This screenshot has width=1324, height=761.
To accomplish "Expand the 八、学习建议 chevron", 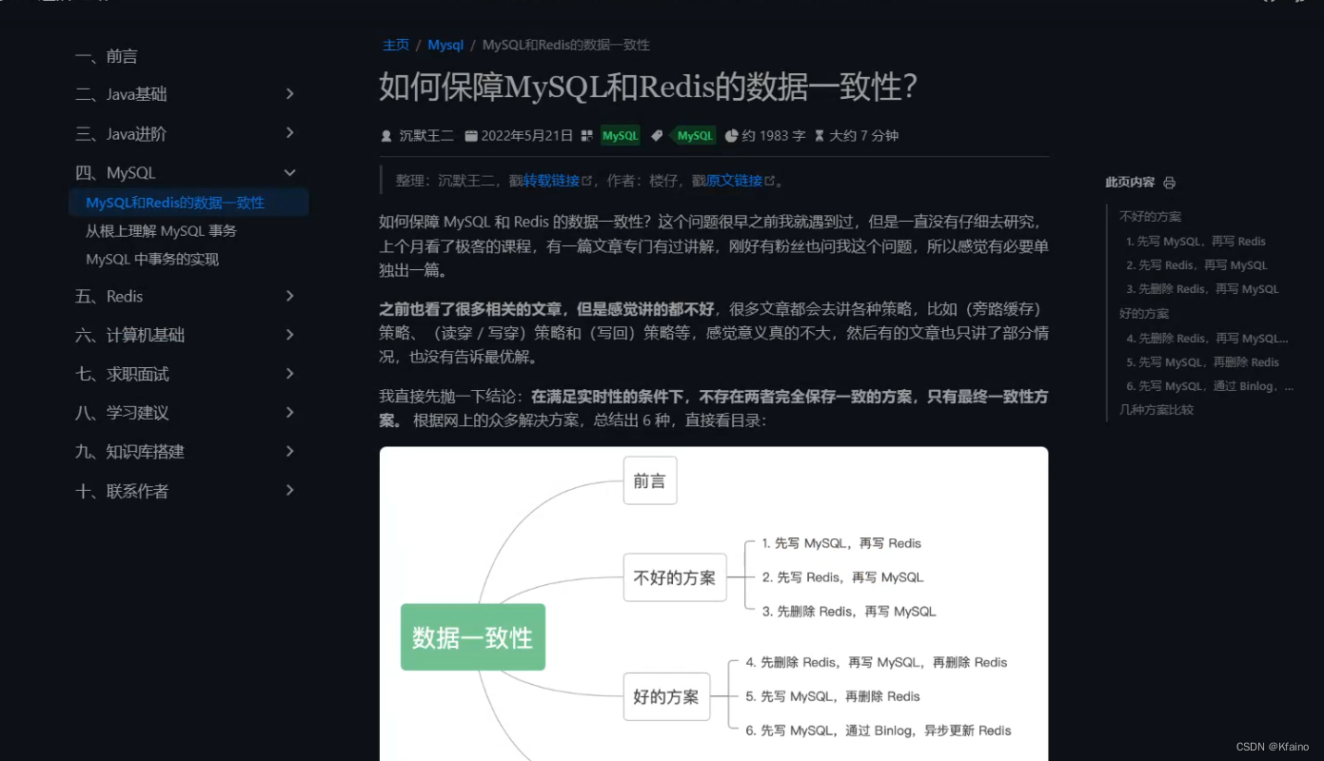I will (290, 413).
